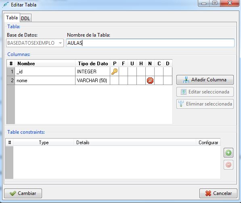Click the D column header
The image size is (241, 203).
tap(168, 63)
